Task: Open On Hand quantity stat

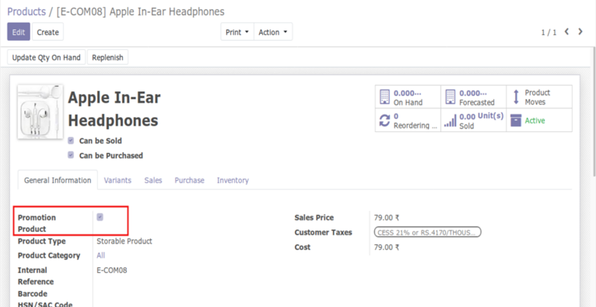Action: [x=408, y=97]
